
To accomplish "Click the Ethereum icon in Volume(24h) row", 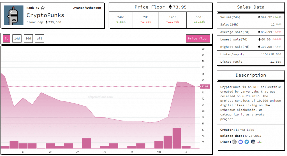I will click(259, 17).
